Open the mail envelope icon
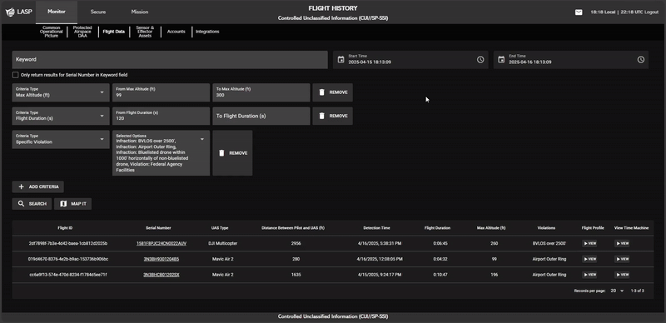 coord(579,12)
